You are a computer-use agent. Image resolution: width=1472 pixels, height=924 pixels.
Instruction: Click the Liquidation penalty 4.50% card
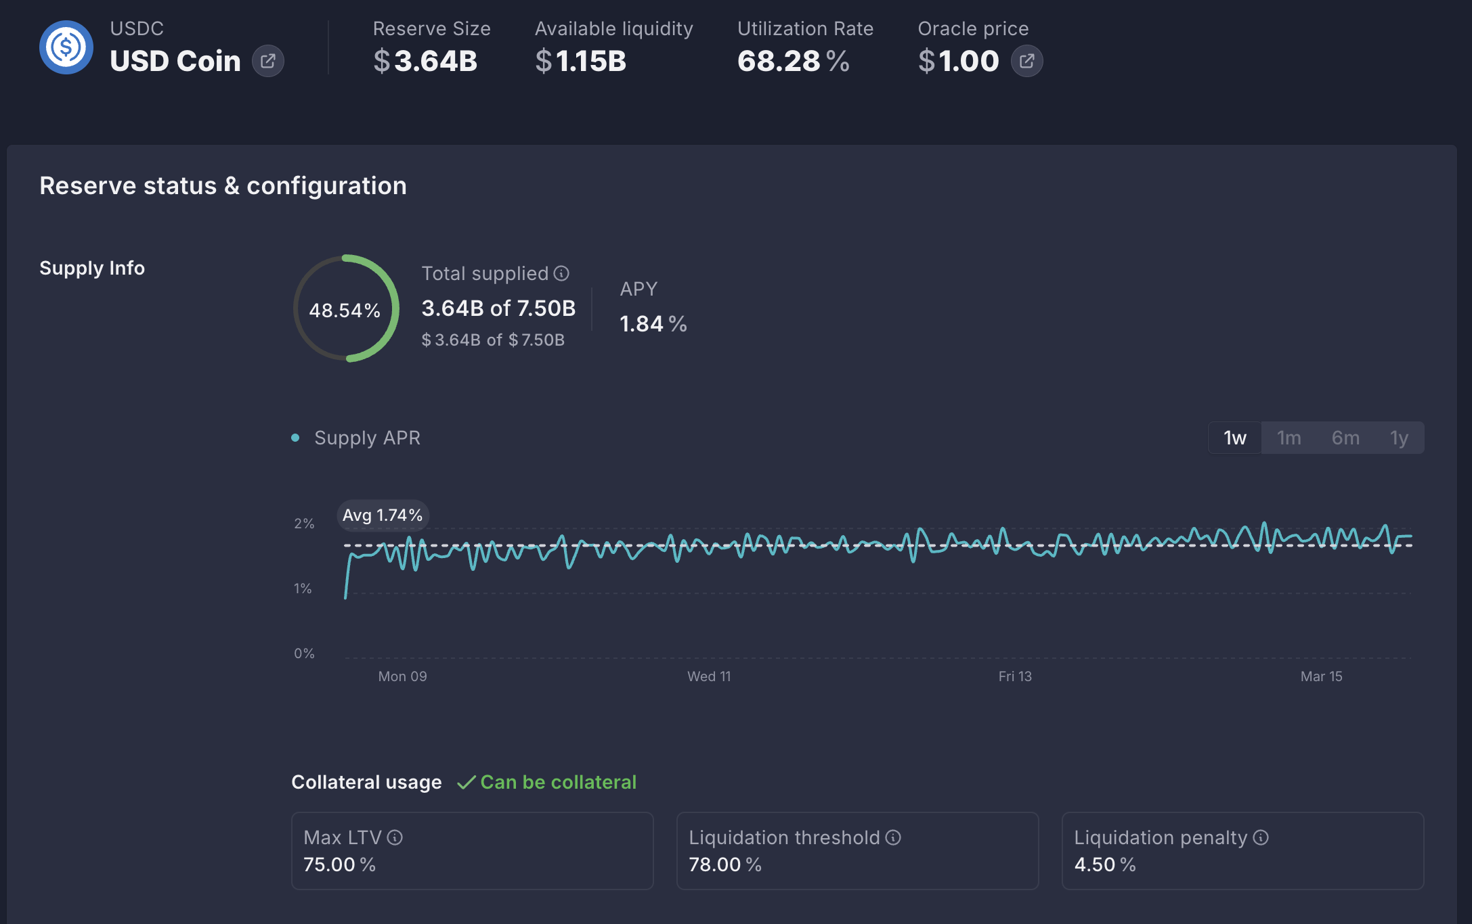[x=1242, y=851]
